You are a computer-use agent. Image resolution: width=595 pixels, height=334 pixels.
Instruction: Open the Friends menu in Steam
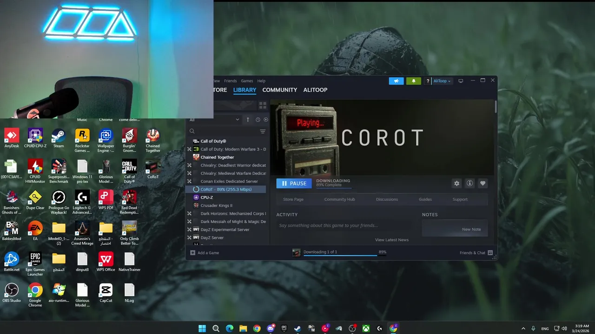coord(230,81)
